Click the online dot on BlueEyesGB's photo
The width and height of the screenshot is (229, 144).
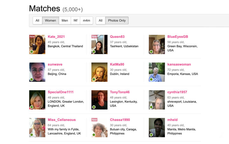[151, 52]
